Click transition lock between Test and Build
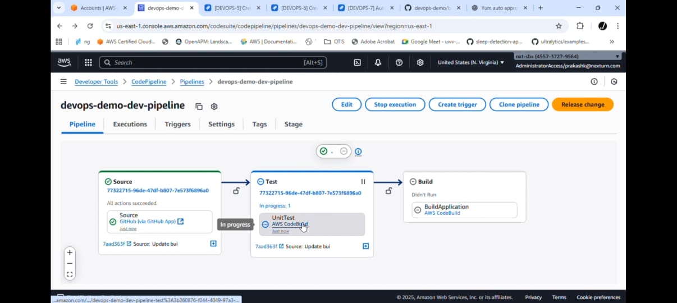 click(x=388, y=191)
